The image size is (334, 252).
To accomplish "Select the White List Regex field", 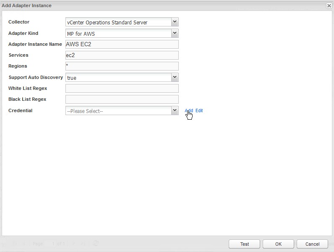I will pos(122,88).
